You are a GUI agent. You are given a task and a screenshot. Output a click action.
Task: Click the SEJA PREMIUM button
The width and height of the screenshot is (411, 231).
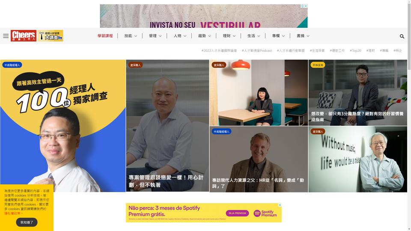click(x=237, y=213)
